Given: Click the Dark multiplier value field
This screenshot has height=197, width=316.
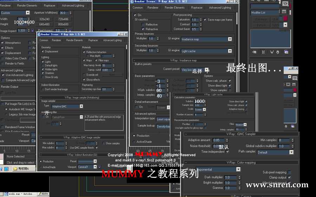Looking at the screenshot, I should click(x=231, y=177).
